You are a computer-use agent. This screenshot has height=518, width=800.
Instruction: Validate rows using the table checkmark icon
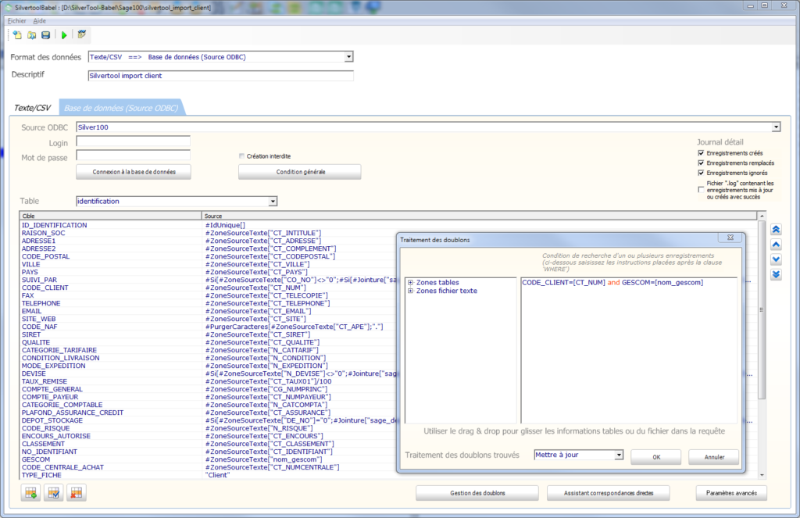[x=53, y=493]
